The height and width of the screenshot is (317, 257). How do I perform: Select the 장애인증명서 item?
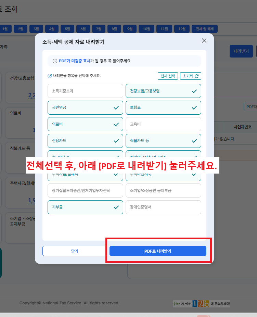(x=163, y=207)
